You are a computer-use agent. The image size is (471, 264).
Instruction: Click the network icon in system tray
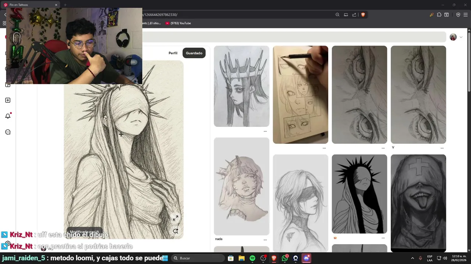[439, 258]
